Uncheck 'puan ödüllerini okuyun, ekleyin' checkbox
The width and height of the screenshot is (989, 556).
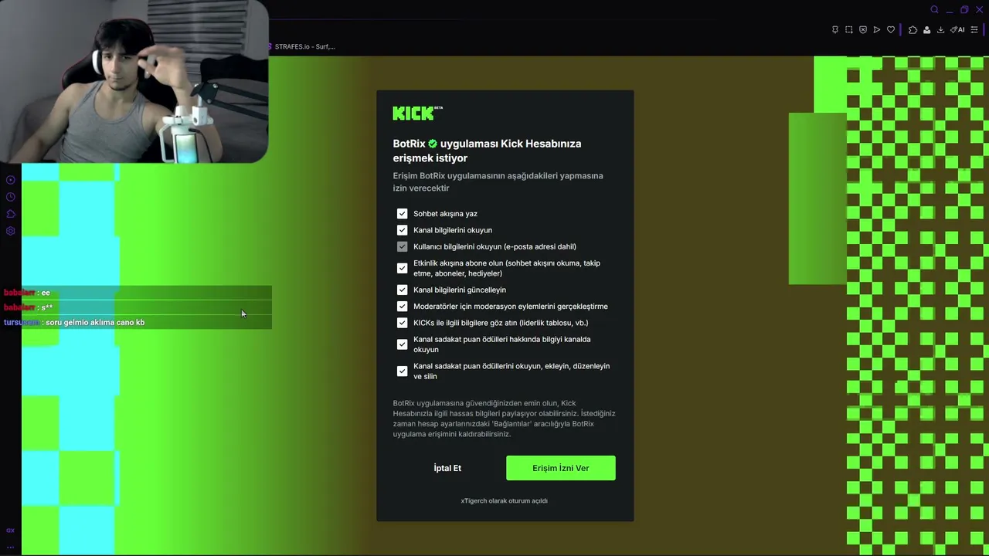pos(402,371)
